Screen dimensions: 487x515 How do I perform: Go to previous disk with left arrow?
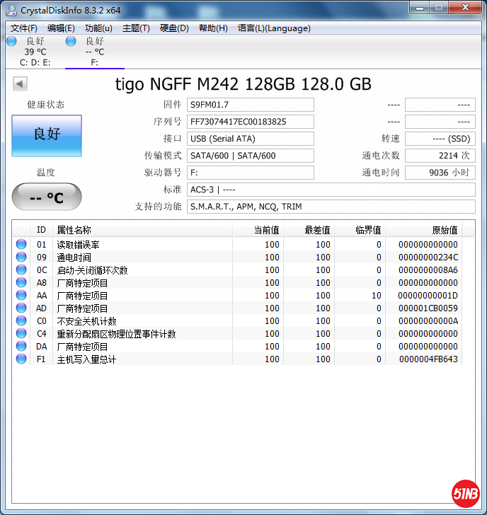point(20,84)
